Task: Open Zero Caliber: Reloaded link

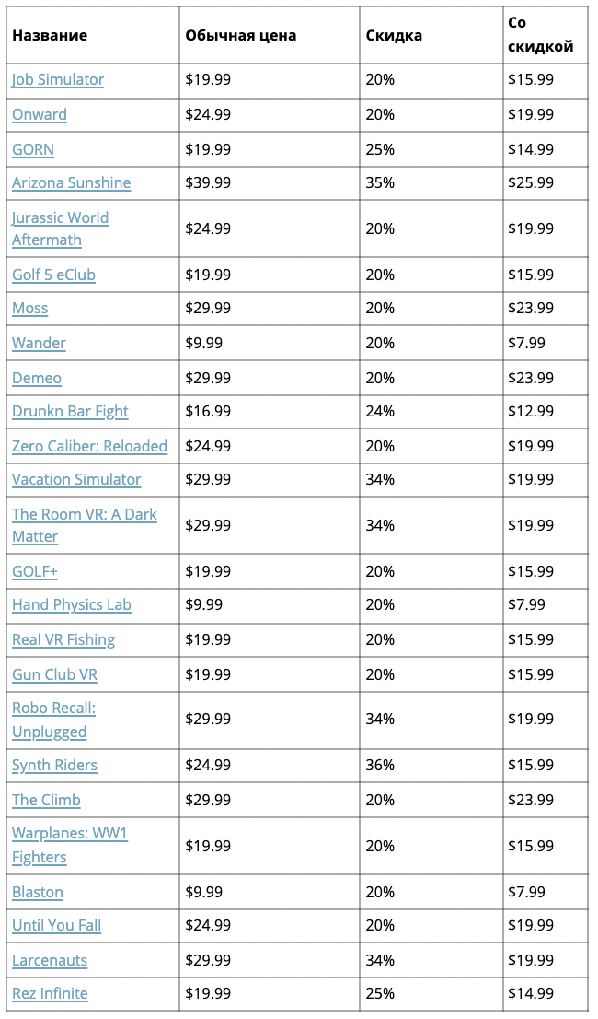Action: [89, 446]
